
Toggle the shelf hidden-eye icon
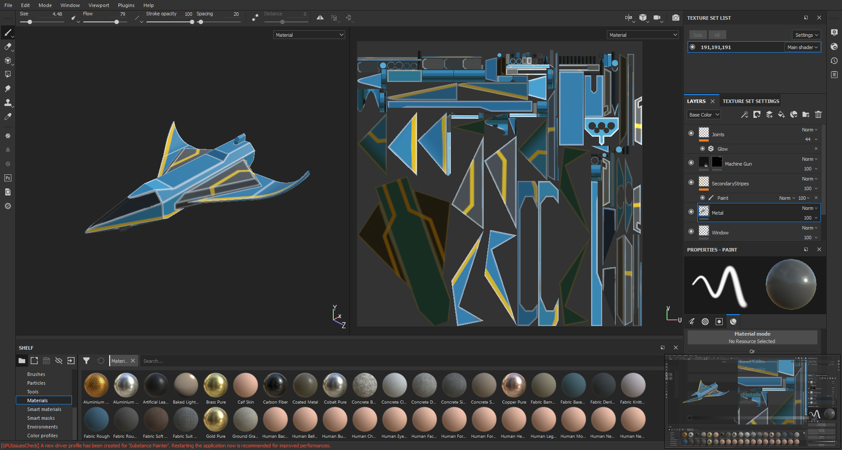(59, 361)
